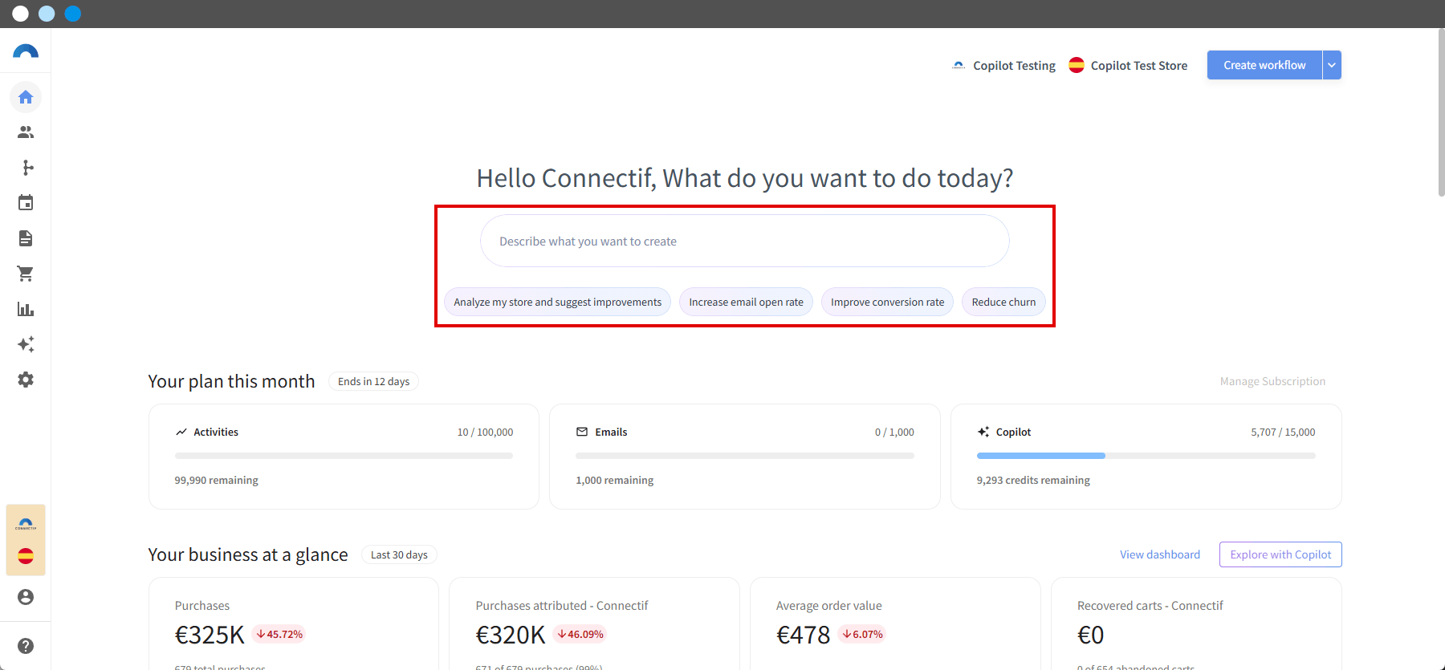
Task: Open the Contacts people icon
Action: (26, 132)
